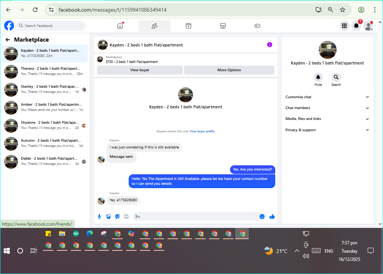Screen dimensions: 383x274
Task: Click the Facebook logo
Action: point(9,26)
